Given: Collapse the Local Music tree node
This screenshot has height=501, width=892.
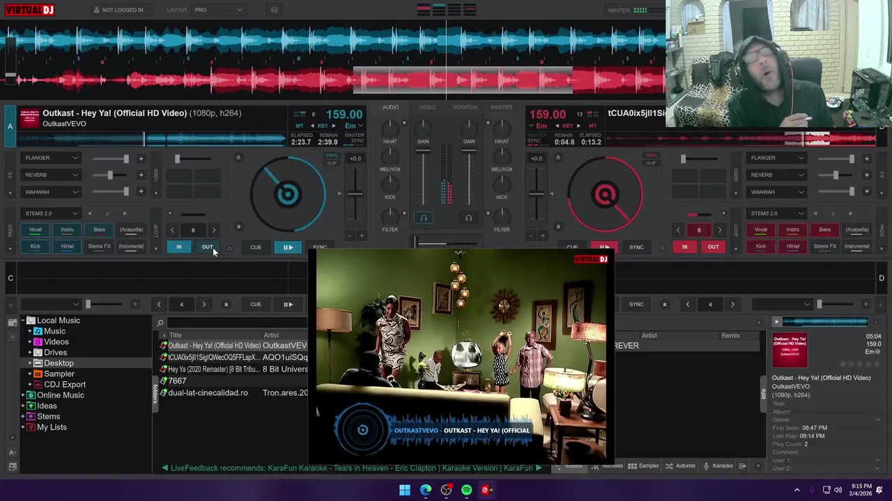Looking at the screenshot, I should tap(23, 321).
